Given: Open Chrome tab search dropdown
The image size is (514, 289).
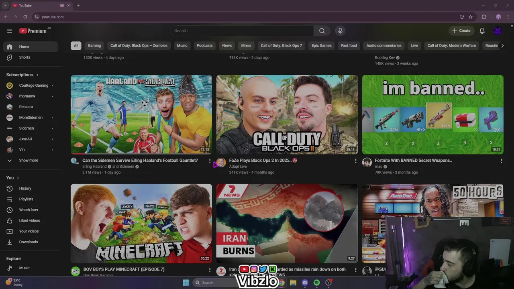Looking at the screenshot, I should click(x=5, y=5).
